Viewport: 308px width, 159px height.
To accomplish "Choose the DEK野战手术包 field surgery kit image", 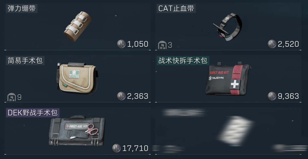I will pos(77,131).
